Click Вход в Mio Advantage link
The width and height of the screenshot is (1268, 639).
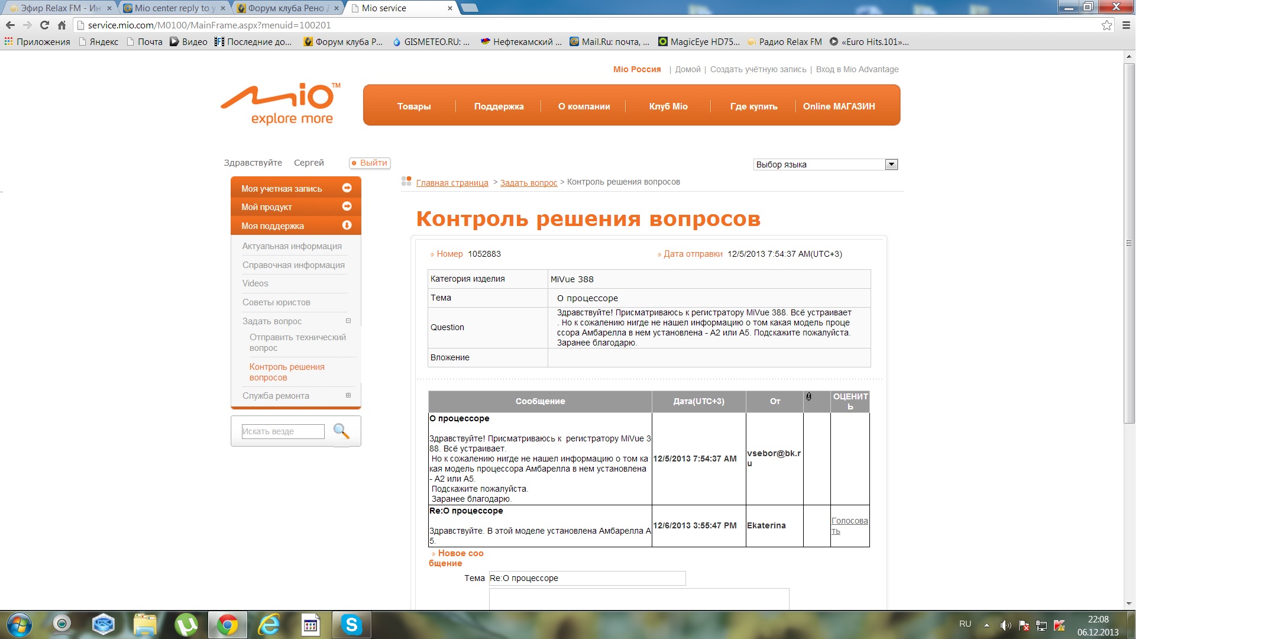tap(857, 69)
